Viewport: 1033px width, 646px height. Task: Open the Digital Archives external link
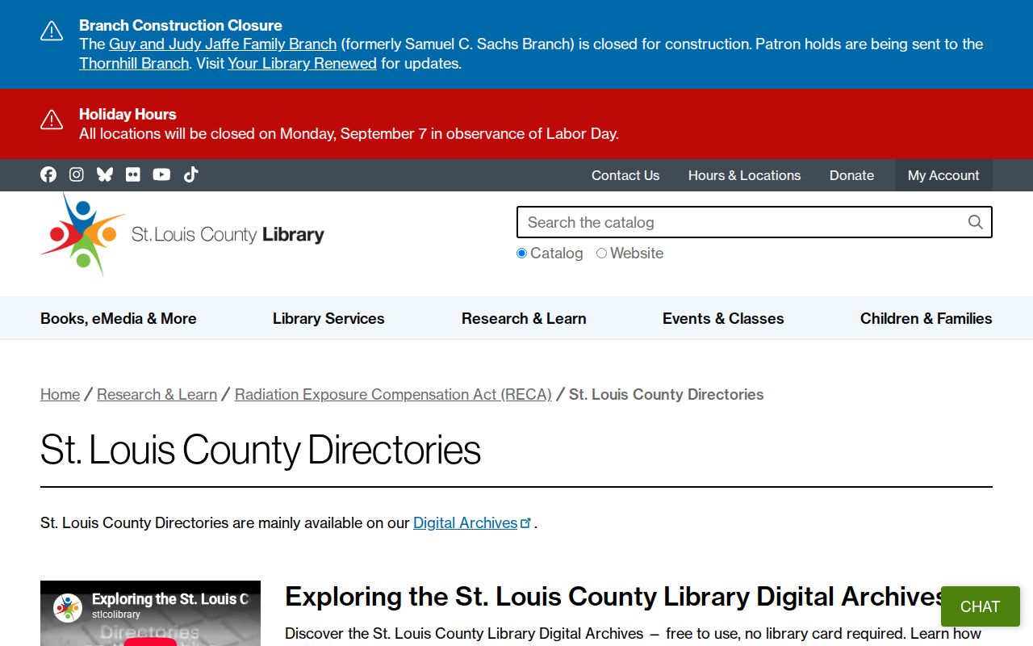click(472, 522)
